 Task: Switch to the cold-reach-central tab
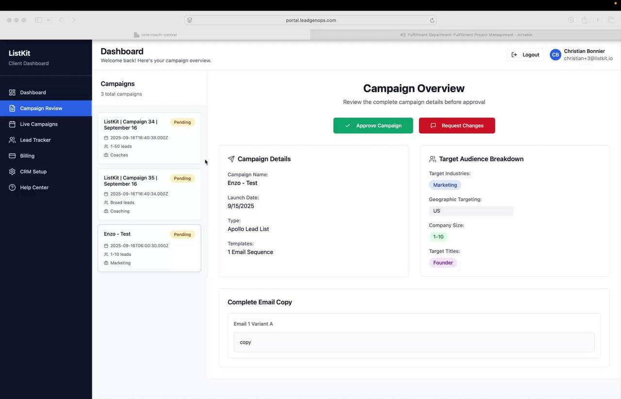[x=155, y=35]
